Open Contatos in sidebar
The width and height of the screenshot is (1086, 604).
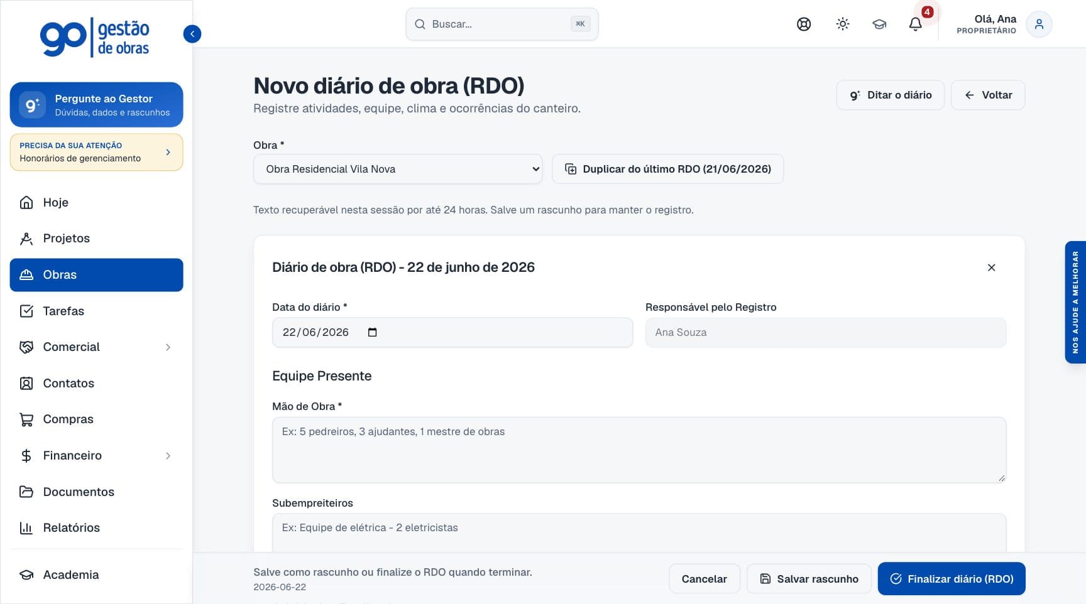point(96,383)
